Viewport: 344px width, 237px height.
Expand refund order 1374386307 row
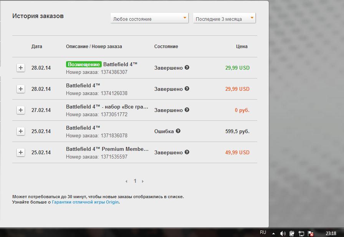point(21,68)
